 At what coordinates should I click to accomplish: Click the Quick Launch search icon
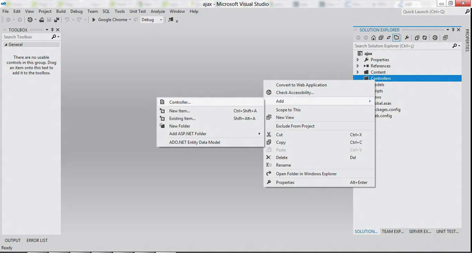pyautogui.click(x=467, y=11)
